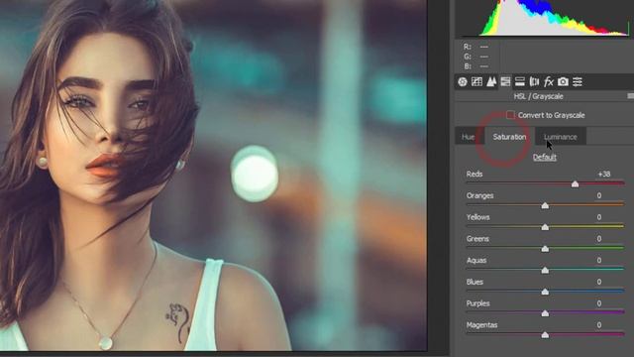Open the Presets panel icon
The image size is (634, 357).
click(578, 81)
